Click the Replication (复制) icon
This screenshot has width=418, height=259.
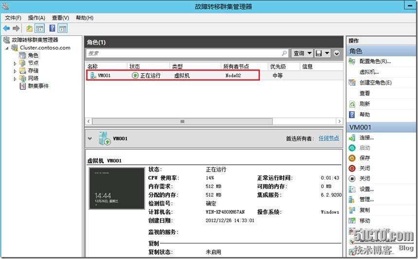click(352, 210)
